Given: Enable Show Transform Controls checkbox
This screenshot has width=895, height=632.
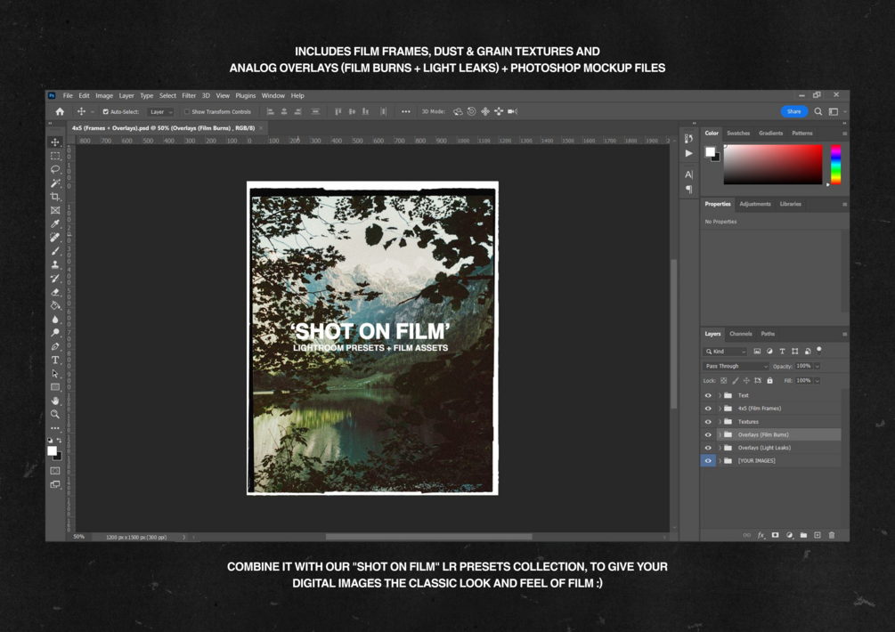Looking at the screenshot, I should pos(187,112).
